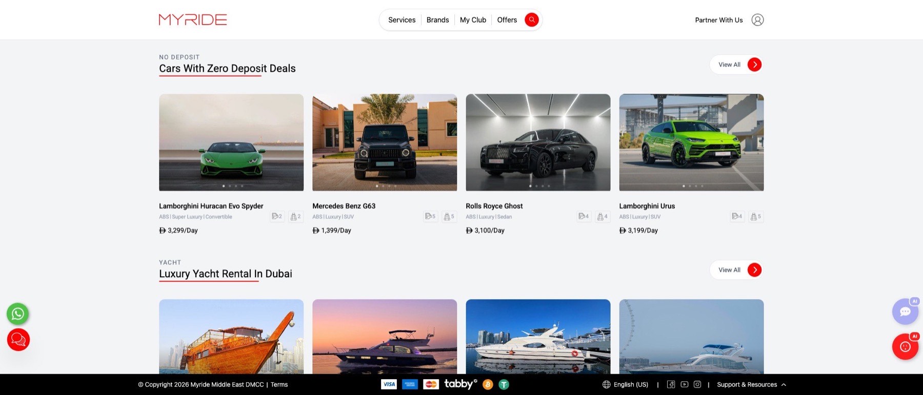This screenshot has height=395, width=923.
Task: Click the Instagram icon in footer
Action: click(697, 384)
